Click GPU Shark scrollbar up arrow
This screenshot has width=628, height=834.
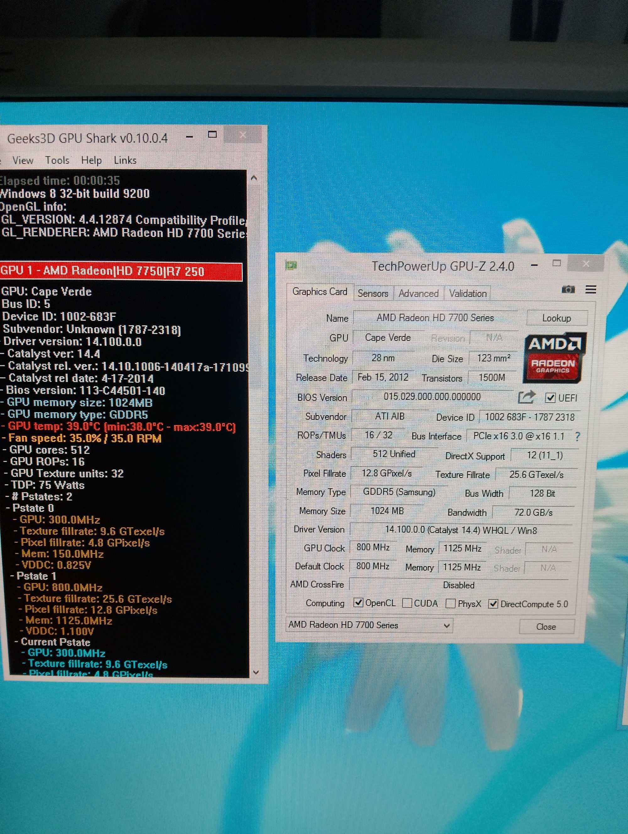pyautogui.click(x=254, y=178)
